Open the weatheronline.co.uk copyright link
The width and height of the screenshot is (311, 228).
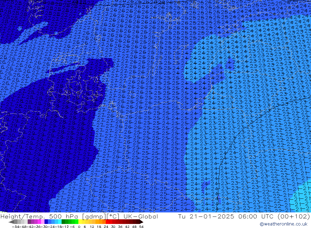[283, 224]
